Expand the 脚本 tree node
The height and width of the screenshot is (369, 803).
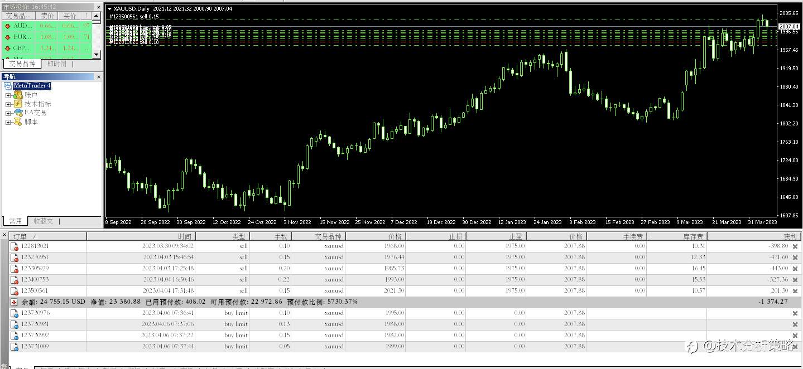[8, 122]
